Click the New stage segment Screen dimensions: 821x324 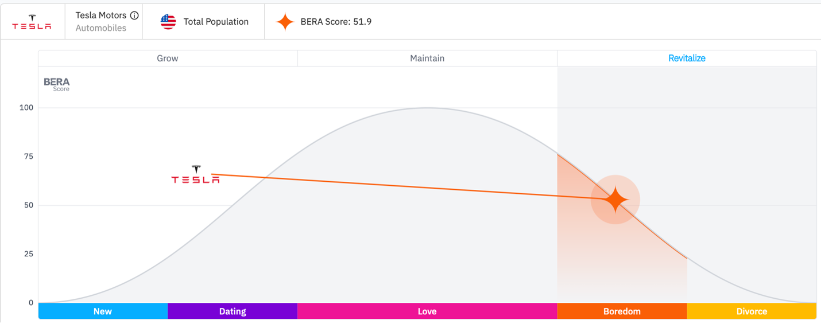coord(103,311)
